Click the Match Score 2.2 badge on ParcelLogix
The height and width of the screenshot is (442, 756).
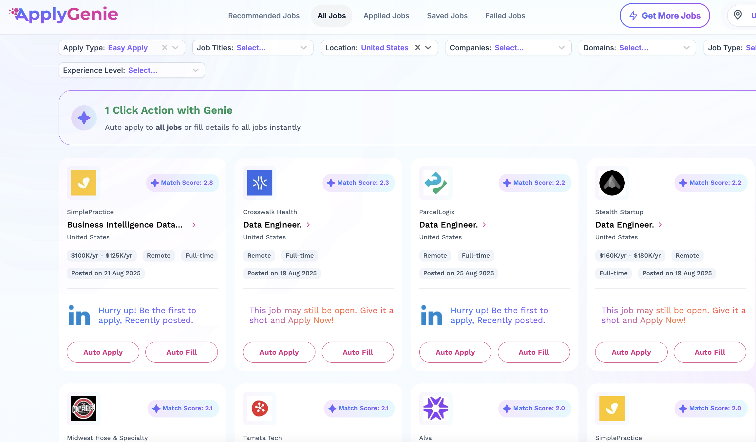535,183
